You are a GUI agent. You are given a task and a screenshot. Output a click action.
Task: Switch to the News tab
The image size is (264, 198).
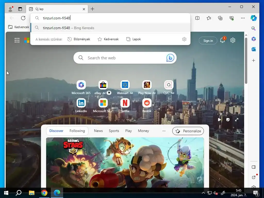point(98,131)
